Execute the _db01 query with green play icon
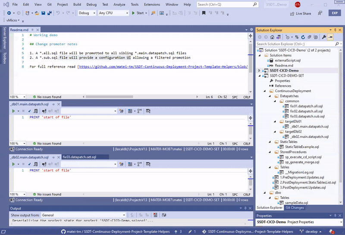This screenshot has width=345, height=235. pyautogui.click(x=13, y=111)
